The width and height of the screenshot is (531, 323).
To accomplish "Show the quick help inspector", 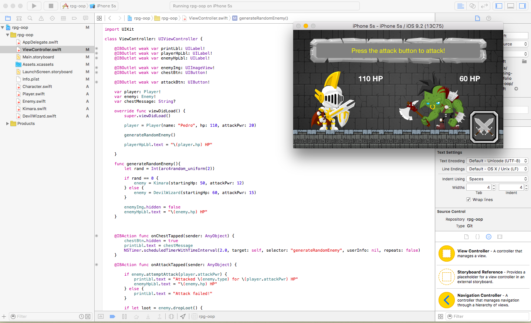I will 488,18.
